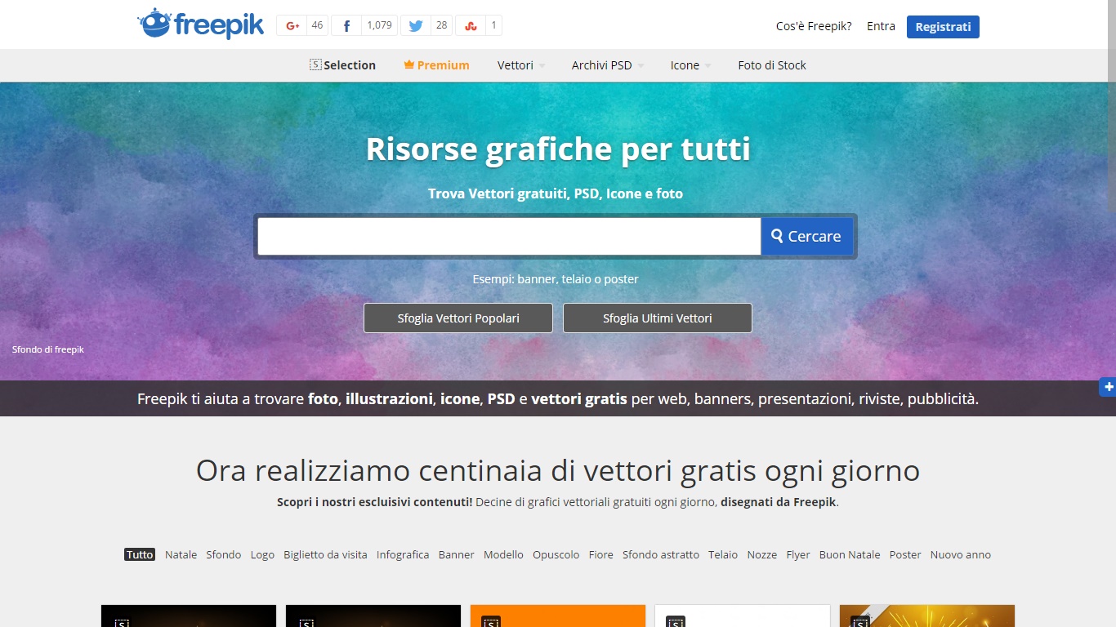Click Sfoglia Ultimi Vettori button
Image resolution: width=1116 pixels, height=627 pixels.
(658, 318)
